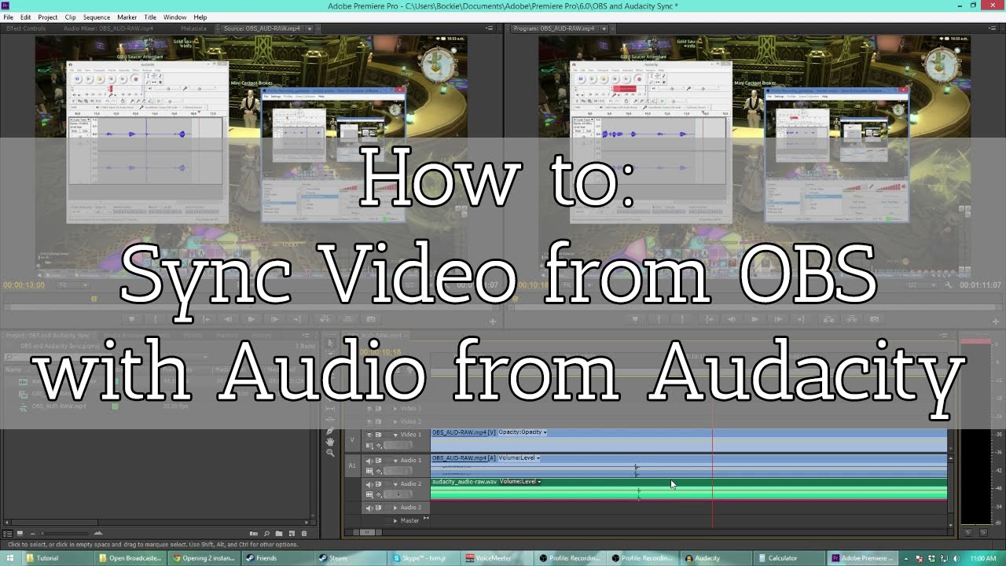
Task: Open the Marker menu
Action: click(x=127, y=17)
